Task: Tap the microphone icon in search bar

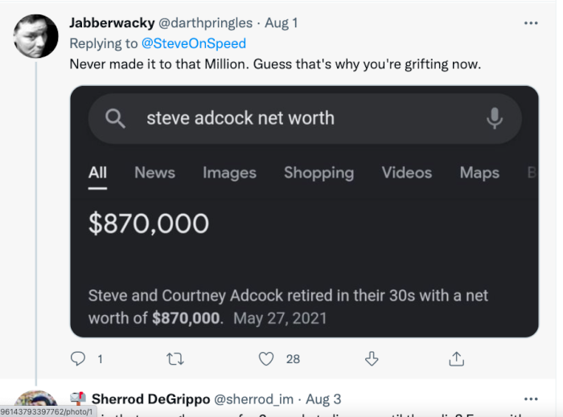Action: [x=495, y=119]
